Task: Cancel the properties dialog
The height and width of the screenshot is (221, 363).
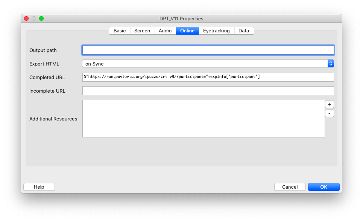Action: point(290,187)
